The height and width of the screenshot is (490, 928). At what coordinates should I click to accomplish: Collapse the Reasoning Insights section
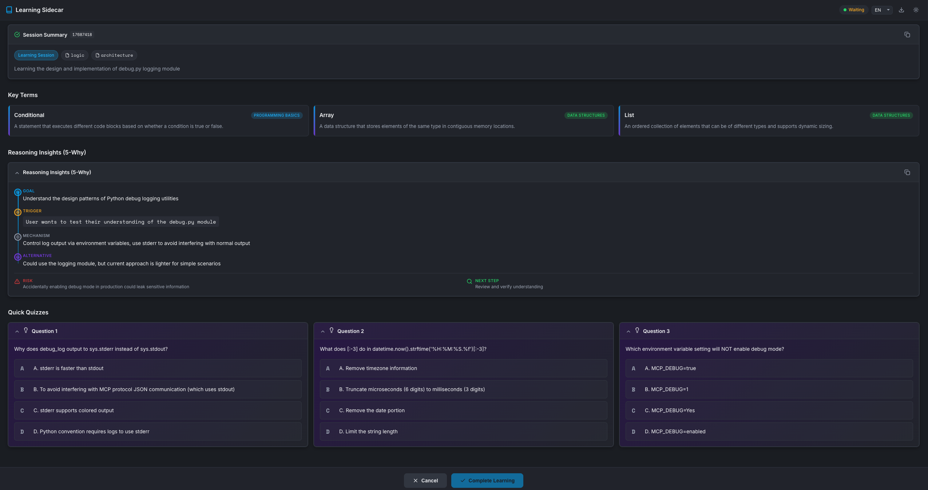tap(17, 172)
